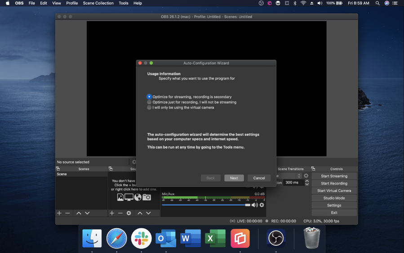Open Notification Center icon
The image size is (404, 253).
(x=395, y=3)
